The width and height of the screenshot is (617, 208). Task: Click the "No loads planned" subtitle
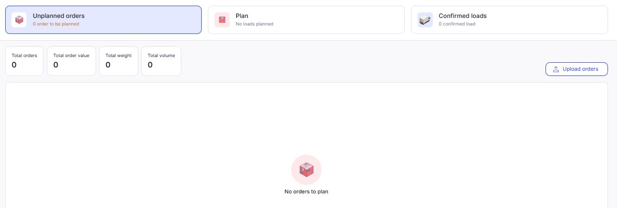click(254, 24)
